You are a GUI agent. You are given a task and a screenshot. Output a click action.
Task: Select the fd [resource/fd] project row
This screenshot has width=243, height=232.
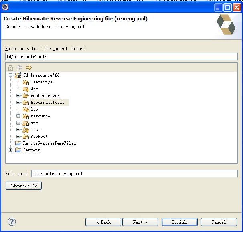coord(43,75)
